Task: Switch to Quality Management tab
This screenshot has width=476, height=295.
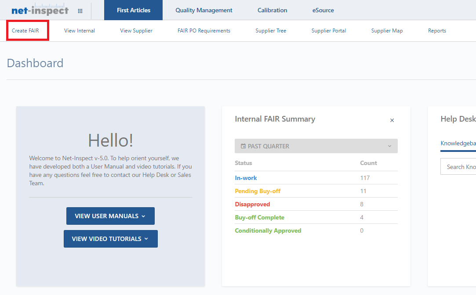Action: pyautogui.click(x=203, y=10)
